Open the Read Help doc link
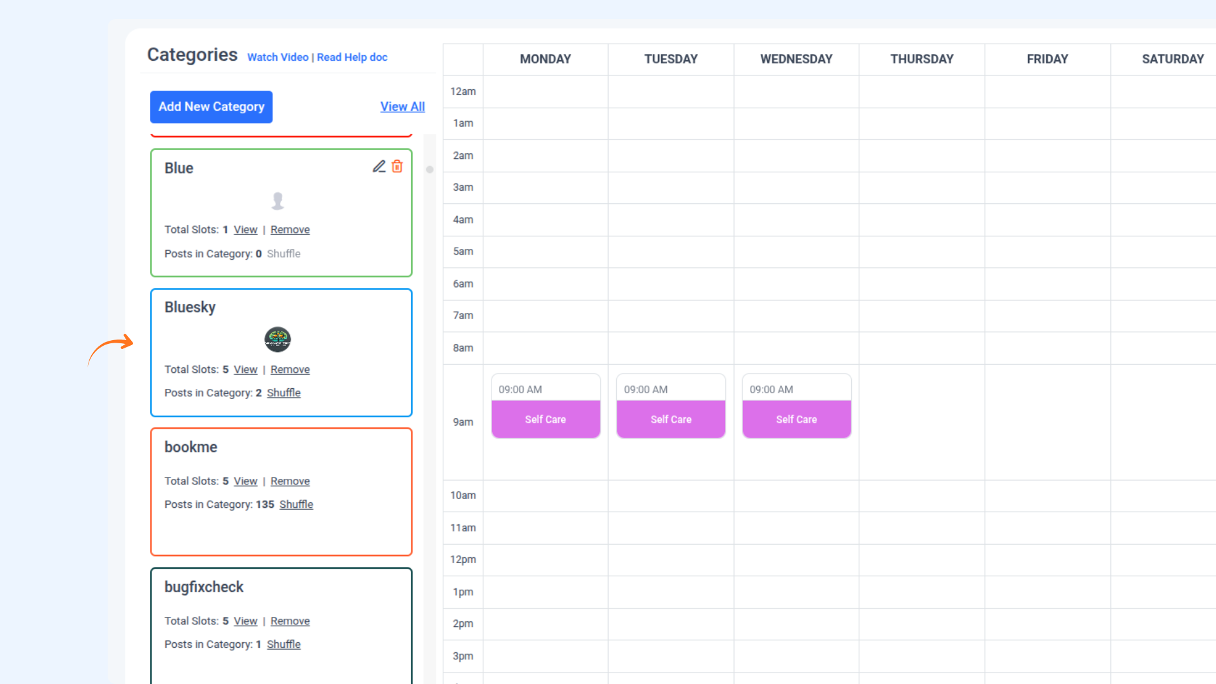 click(x=352, y=57)
